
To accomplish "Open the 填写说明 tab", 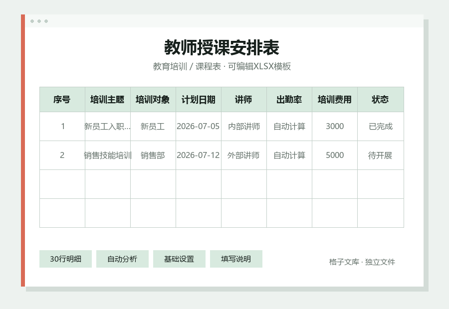I will 236,259.
